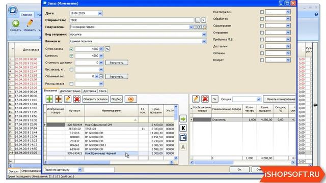Open the date dropdown next to Сформирован
Viewport: 326px width, 183px height.
(x=288, y=26)
